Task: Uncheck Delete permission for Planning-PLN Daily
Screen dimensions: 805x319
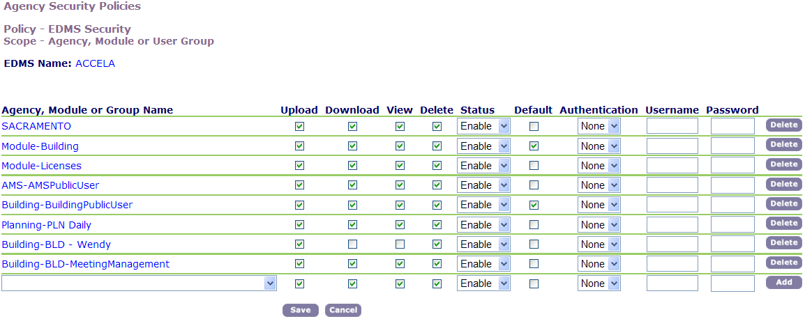Action: click(x=437, y=225)
